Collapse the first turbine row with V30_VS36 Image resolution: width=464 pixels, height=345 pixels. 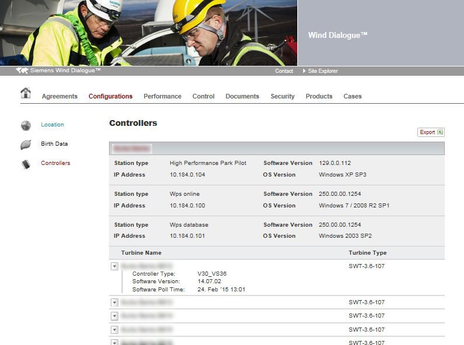(x=114, y=266)
